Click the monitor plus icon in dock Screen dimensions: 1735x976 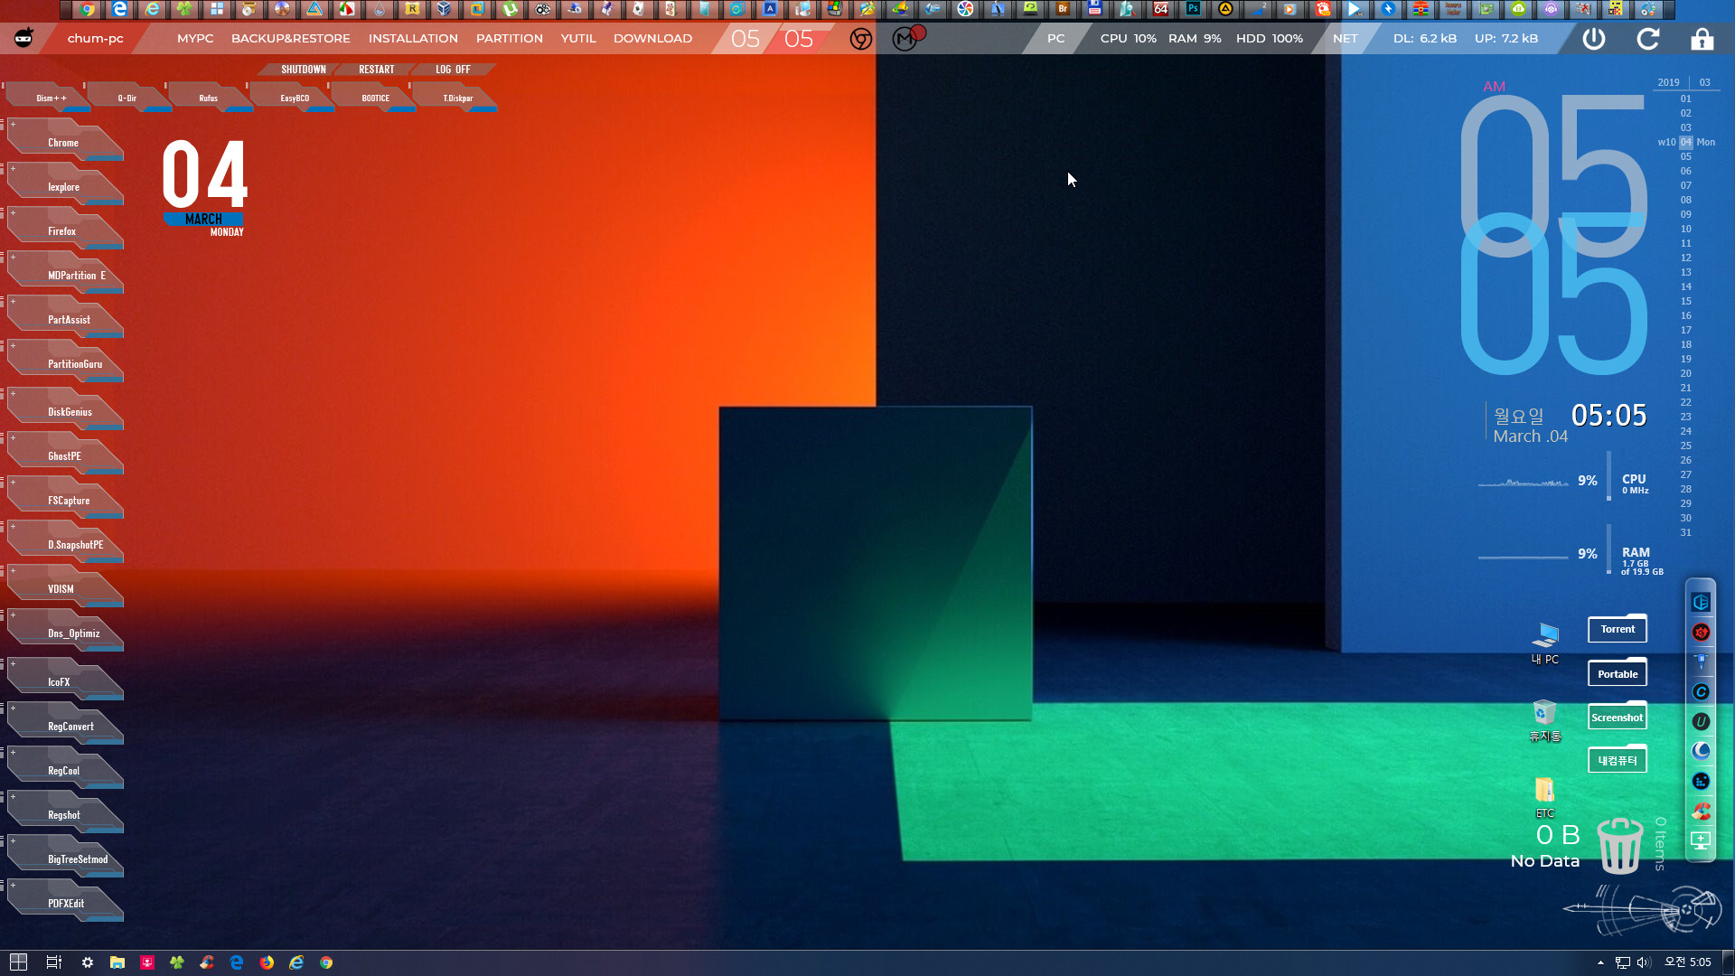1701,840
